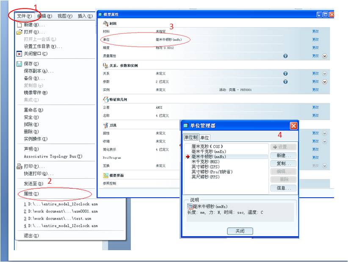
Task: Select 备份(B) menu entry
Action: [34, 78]
